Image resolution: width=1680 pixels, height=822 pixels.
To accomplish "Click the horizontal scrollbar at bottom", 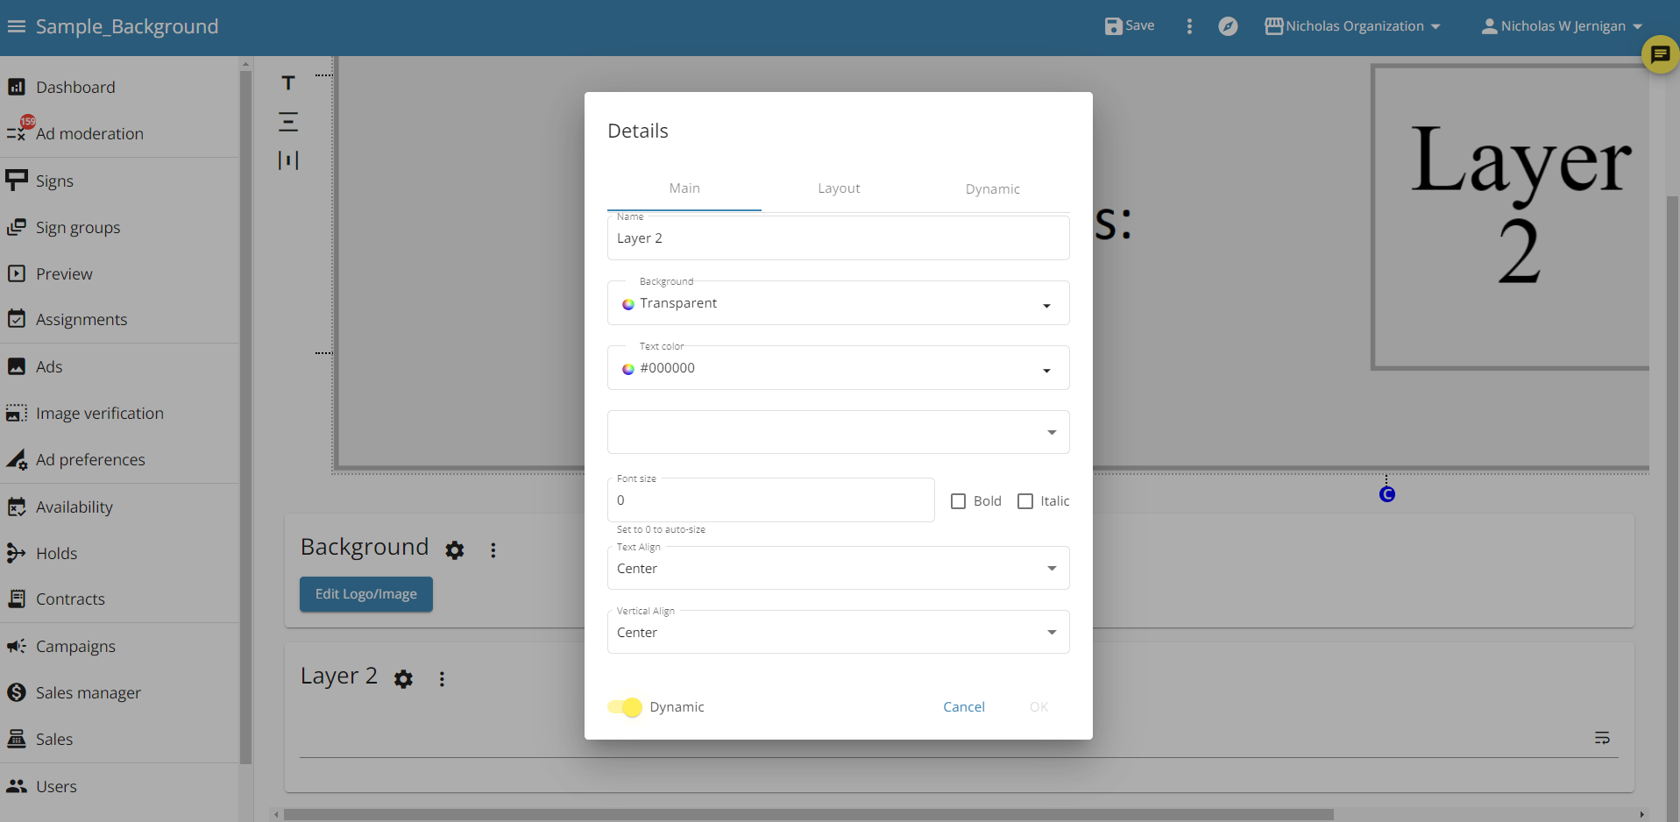I will [x=808, y=814].
